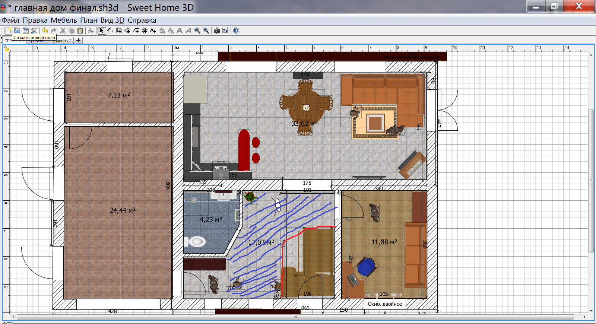Toggle italic text style

(188, 31)
